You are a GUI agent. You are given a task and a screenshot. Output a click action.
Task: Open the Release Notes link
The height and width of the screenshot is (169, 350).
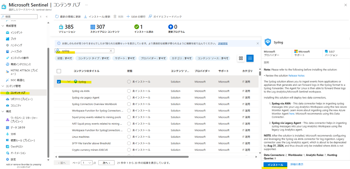tap(296, 75)
